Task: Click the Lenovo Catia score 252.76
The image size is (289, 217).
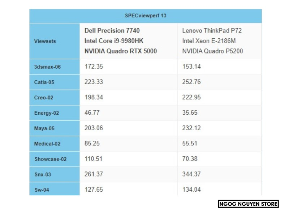Action: (x=191, y=82)
